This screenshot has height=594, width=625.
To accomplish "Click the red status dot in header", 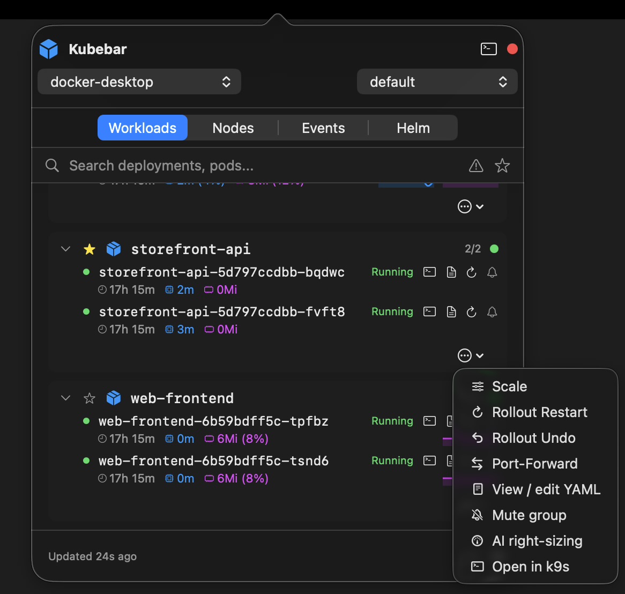I will click(x=512, y=49).
